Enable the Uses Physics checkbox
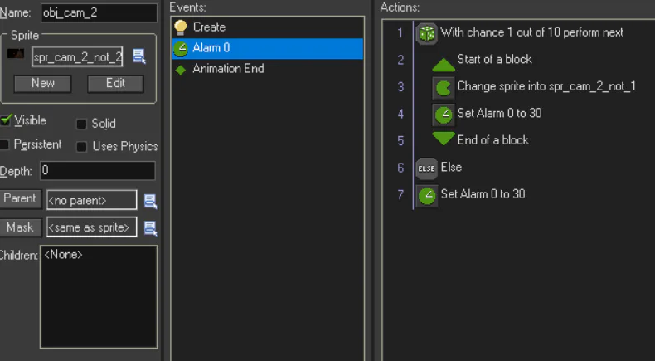This screenshot has width=655, height=361. tap(81, 147)
